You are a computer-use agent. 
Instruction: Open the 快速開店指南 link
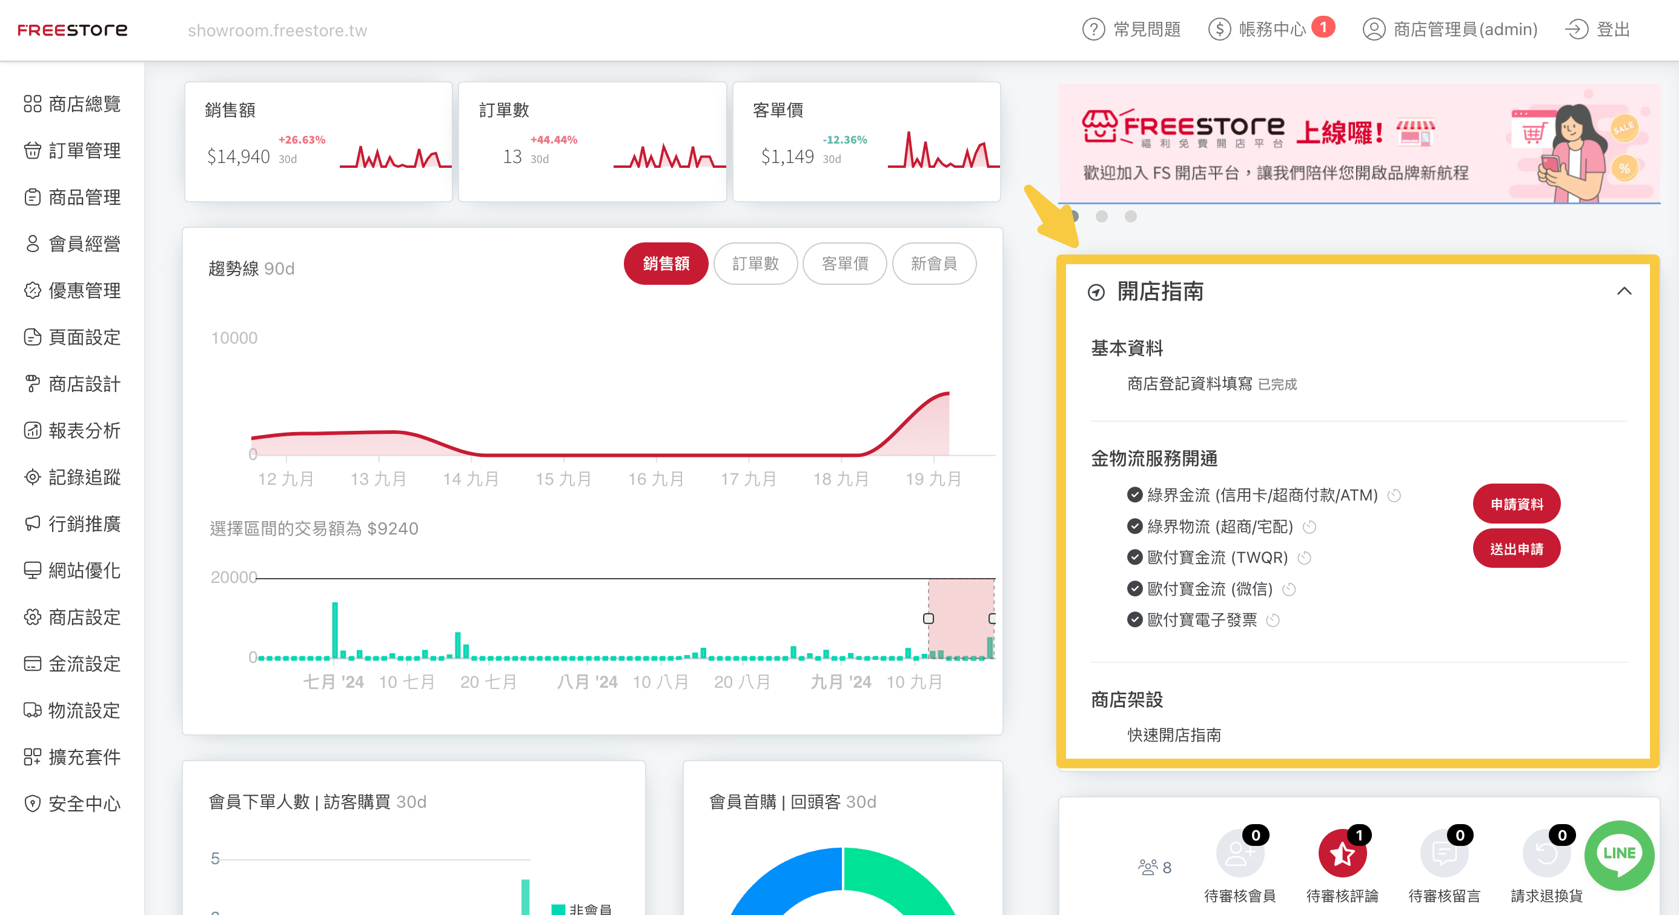pos(1174,735)
